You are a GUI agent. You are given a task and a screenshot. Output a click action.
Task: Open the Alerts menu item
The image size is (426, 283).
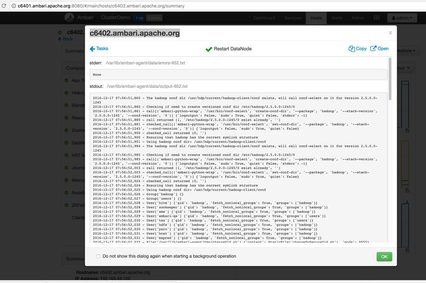click(x=337, y=17)
